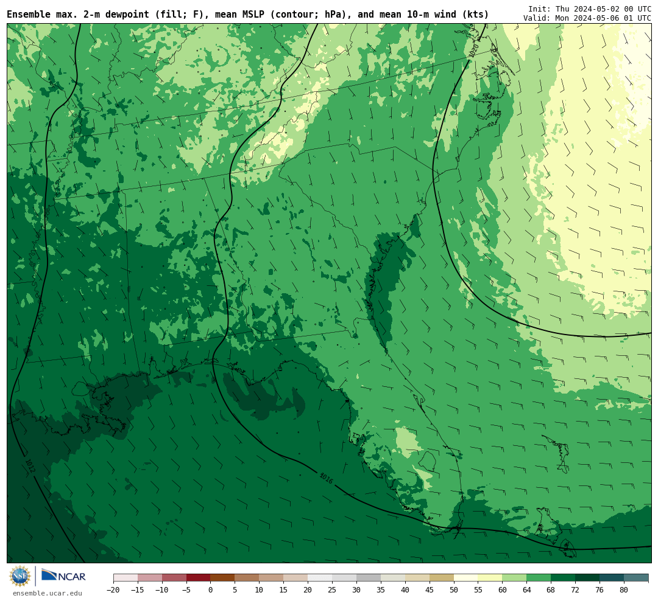658x601 pixels.
Task: Click the teal 80 colorbar swatch
Action: [x=636, y=578]
